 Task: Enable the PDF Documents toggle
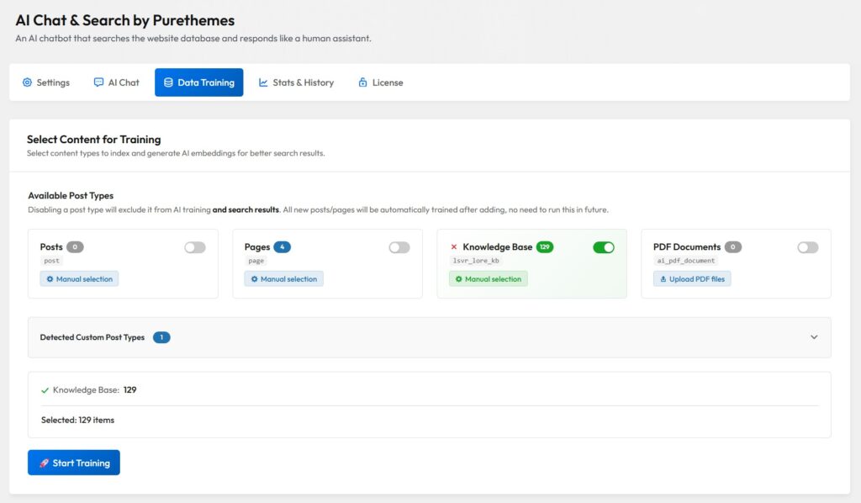(808, 247)
